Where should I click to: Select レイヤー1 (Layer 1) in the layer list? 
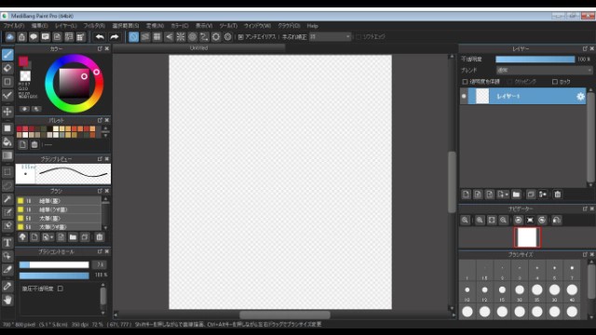tap(523, 97)
